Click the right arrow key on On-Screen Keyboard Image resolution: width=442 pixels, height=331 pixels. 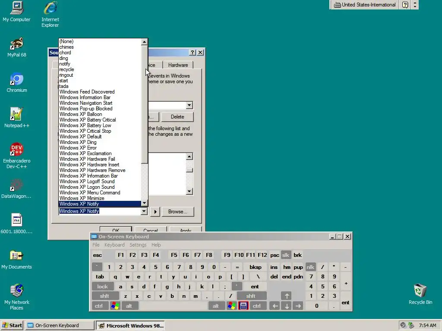pos(298,306)
